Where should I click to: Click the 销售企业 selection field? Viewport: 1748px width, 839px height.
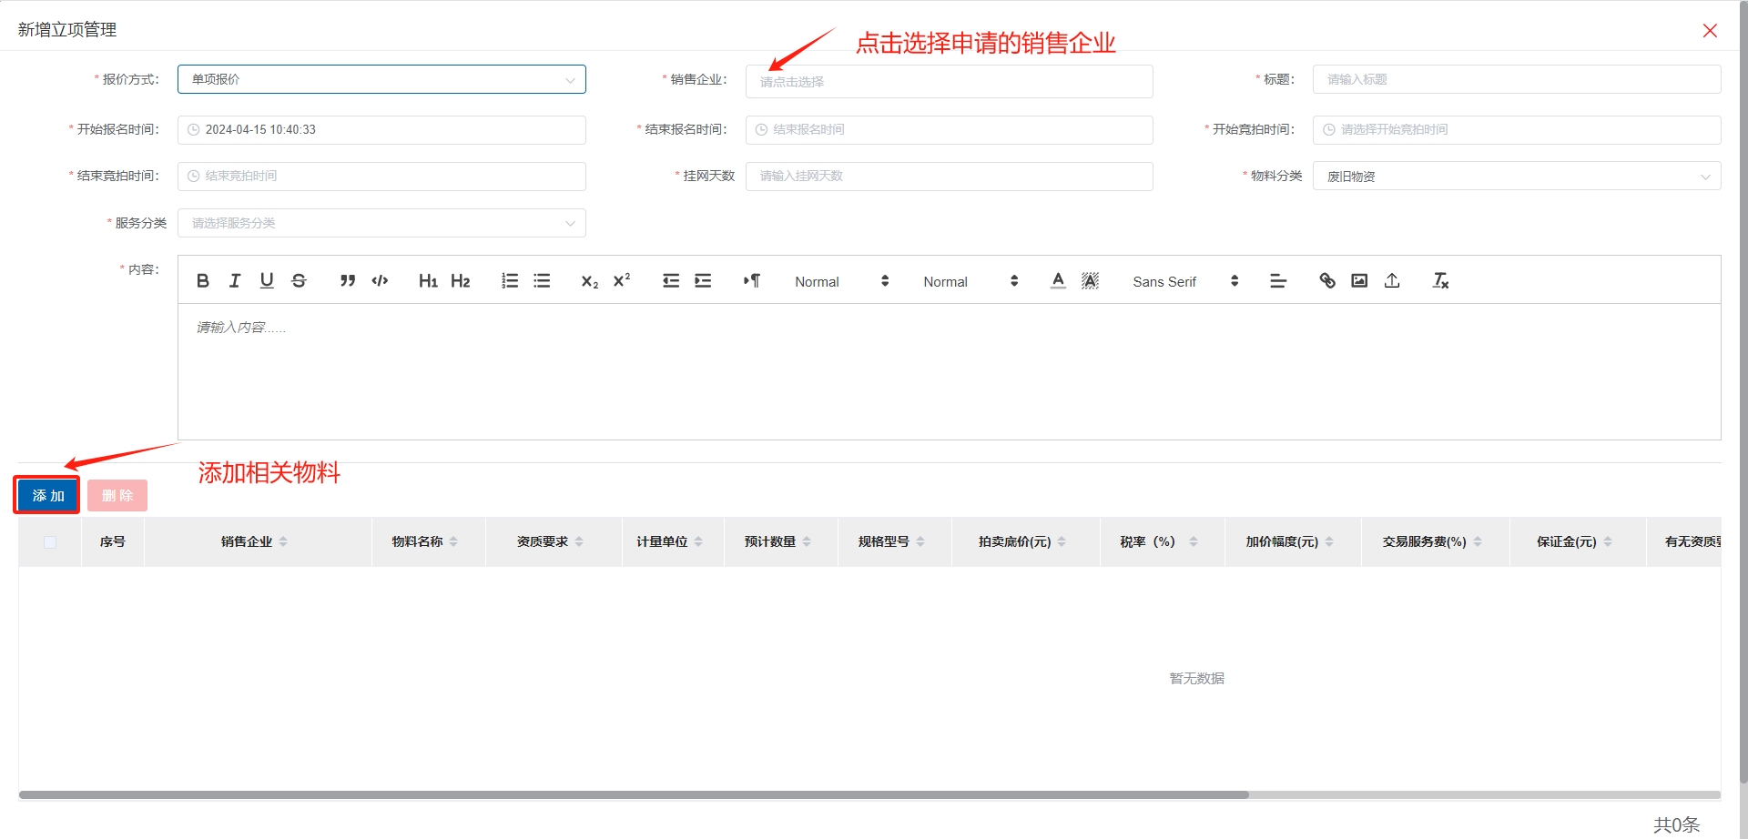pos(949,82)
